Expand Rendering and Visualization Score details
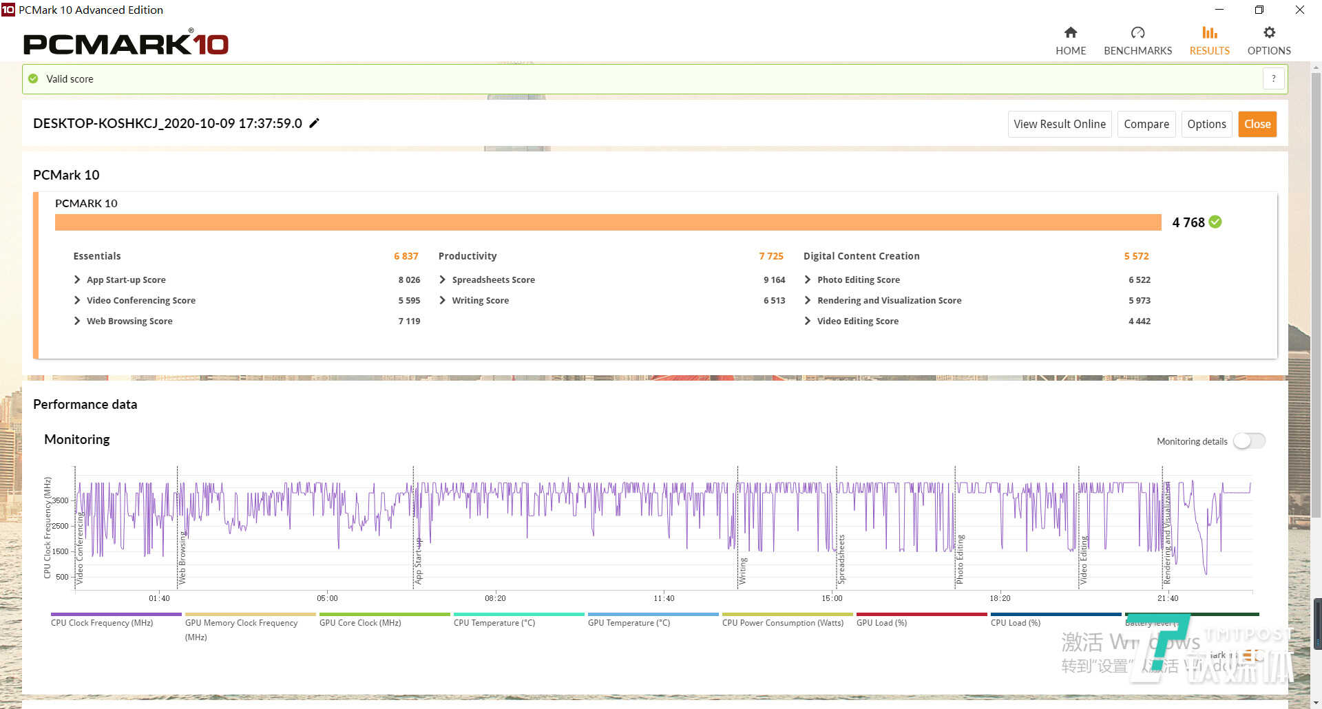Image resolution: width=1322 pixels, height=709 pixels. coord(808,300)
